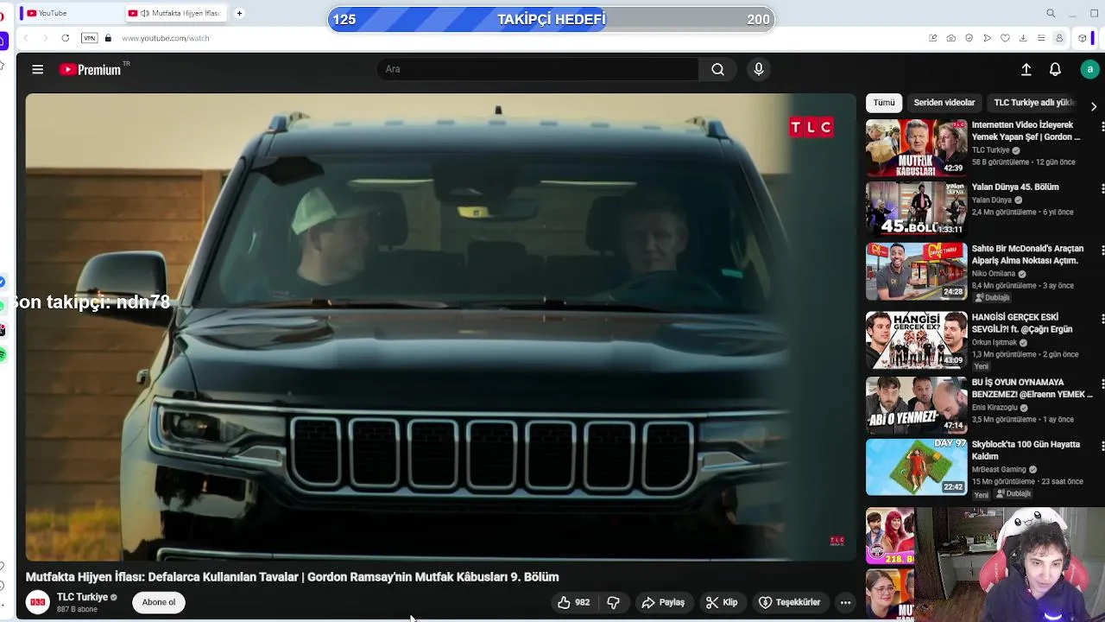
Task: Click the search magnifier button
Action: click(x=717, y=69)
